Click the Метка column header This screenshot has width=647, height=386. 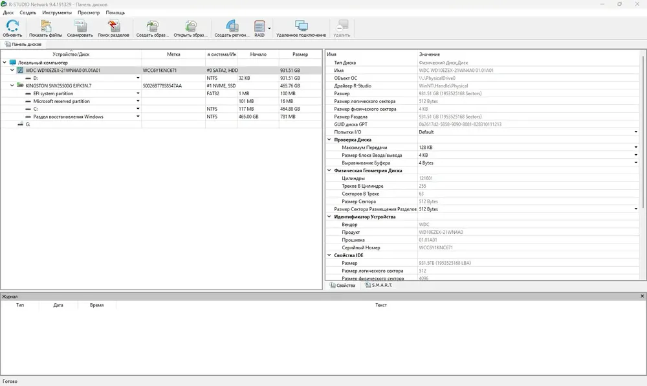[173, 54]
